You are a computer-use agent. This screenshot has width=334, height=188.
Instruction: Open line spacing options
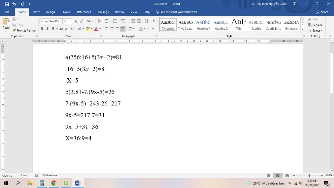click(x=131, y=29)
